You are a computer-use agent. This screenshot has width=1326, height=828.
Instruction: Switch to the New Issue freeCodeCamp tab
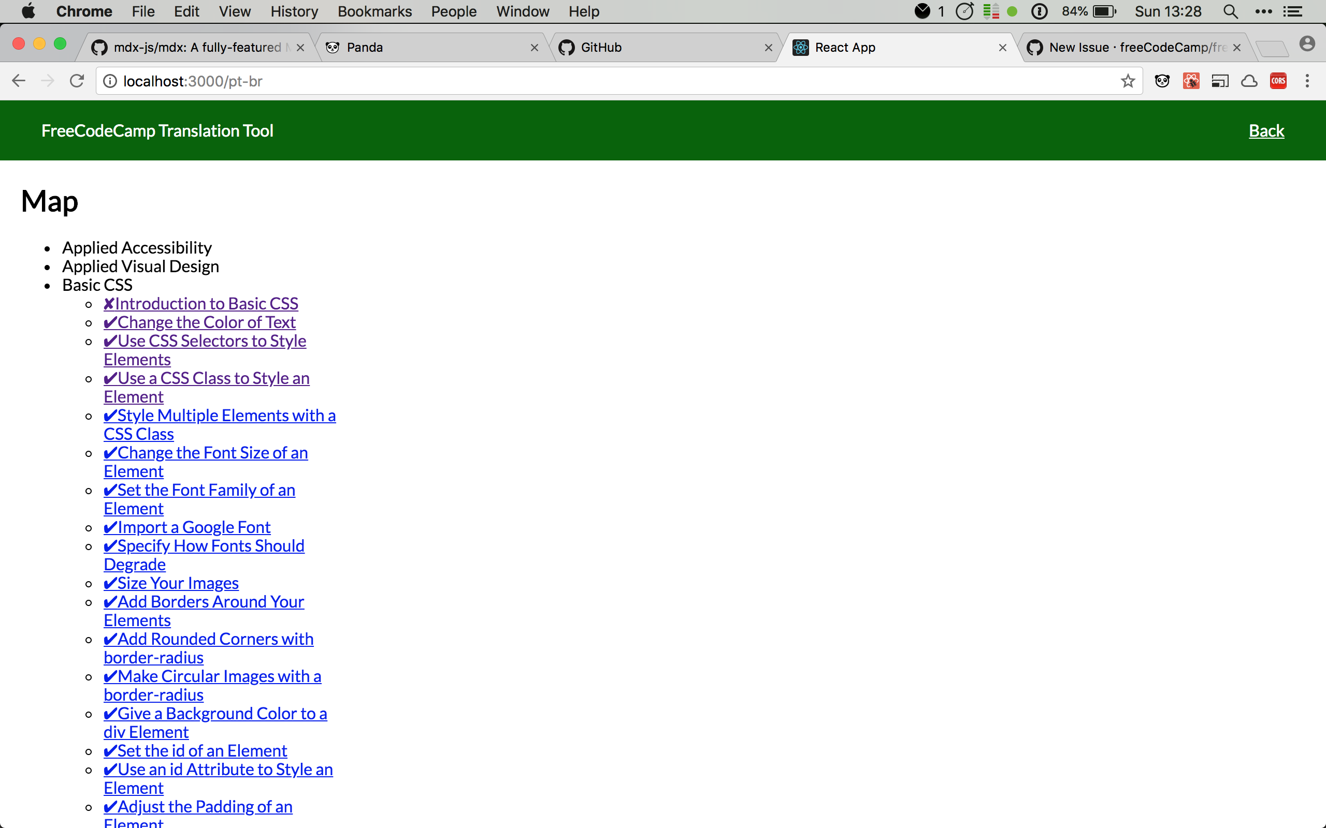(1137, 48)
